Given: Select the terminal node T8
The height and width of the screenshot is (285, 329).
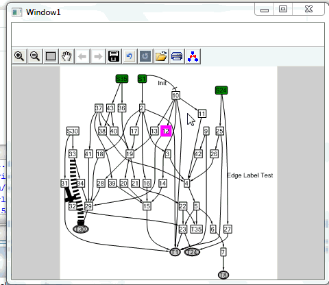Looking at the screenshot, I should tap(223, 275).
